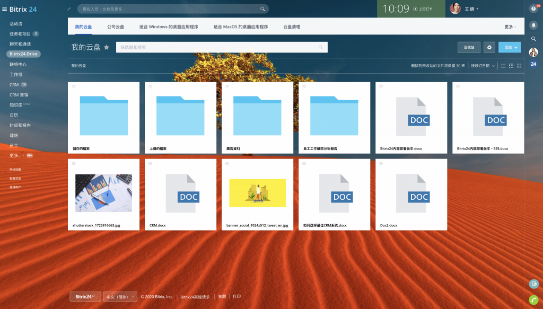Image resolution: width=543 pixels, height=309 pixels.
Task: Click the play icon next to 上班打卡
Action: tap(415, 9)
